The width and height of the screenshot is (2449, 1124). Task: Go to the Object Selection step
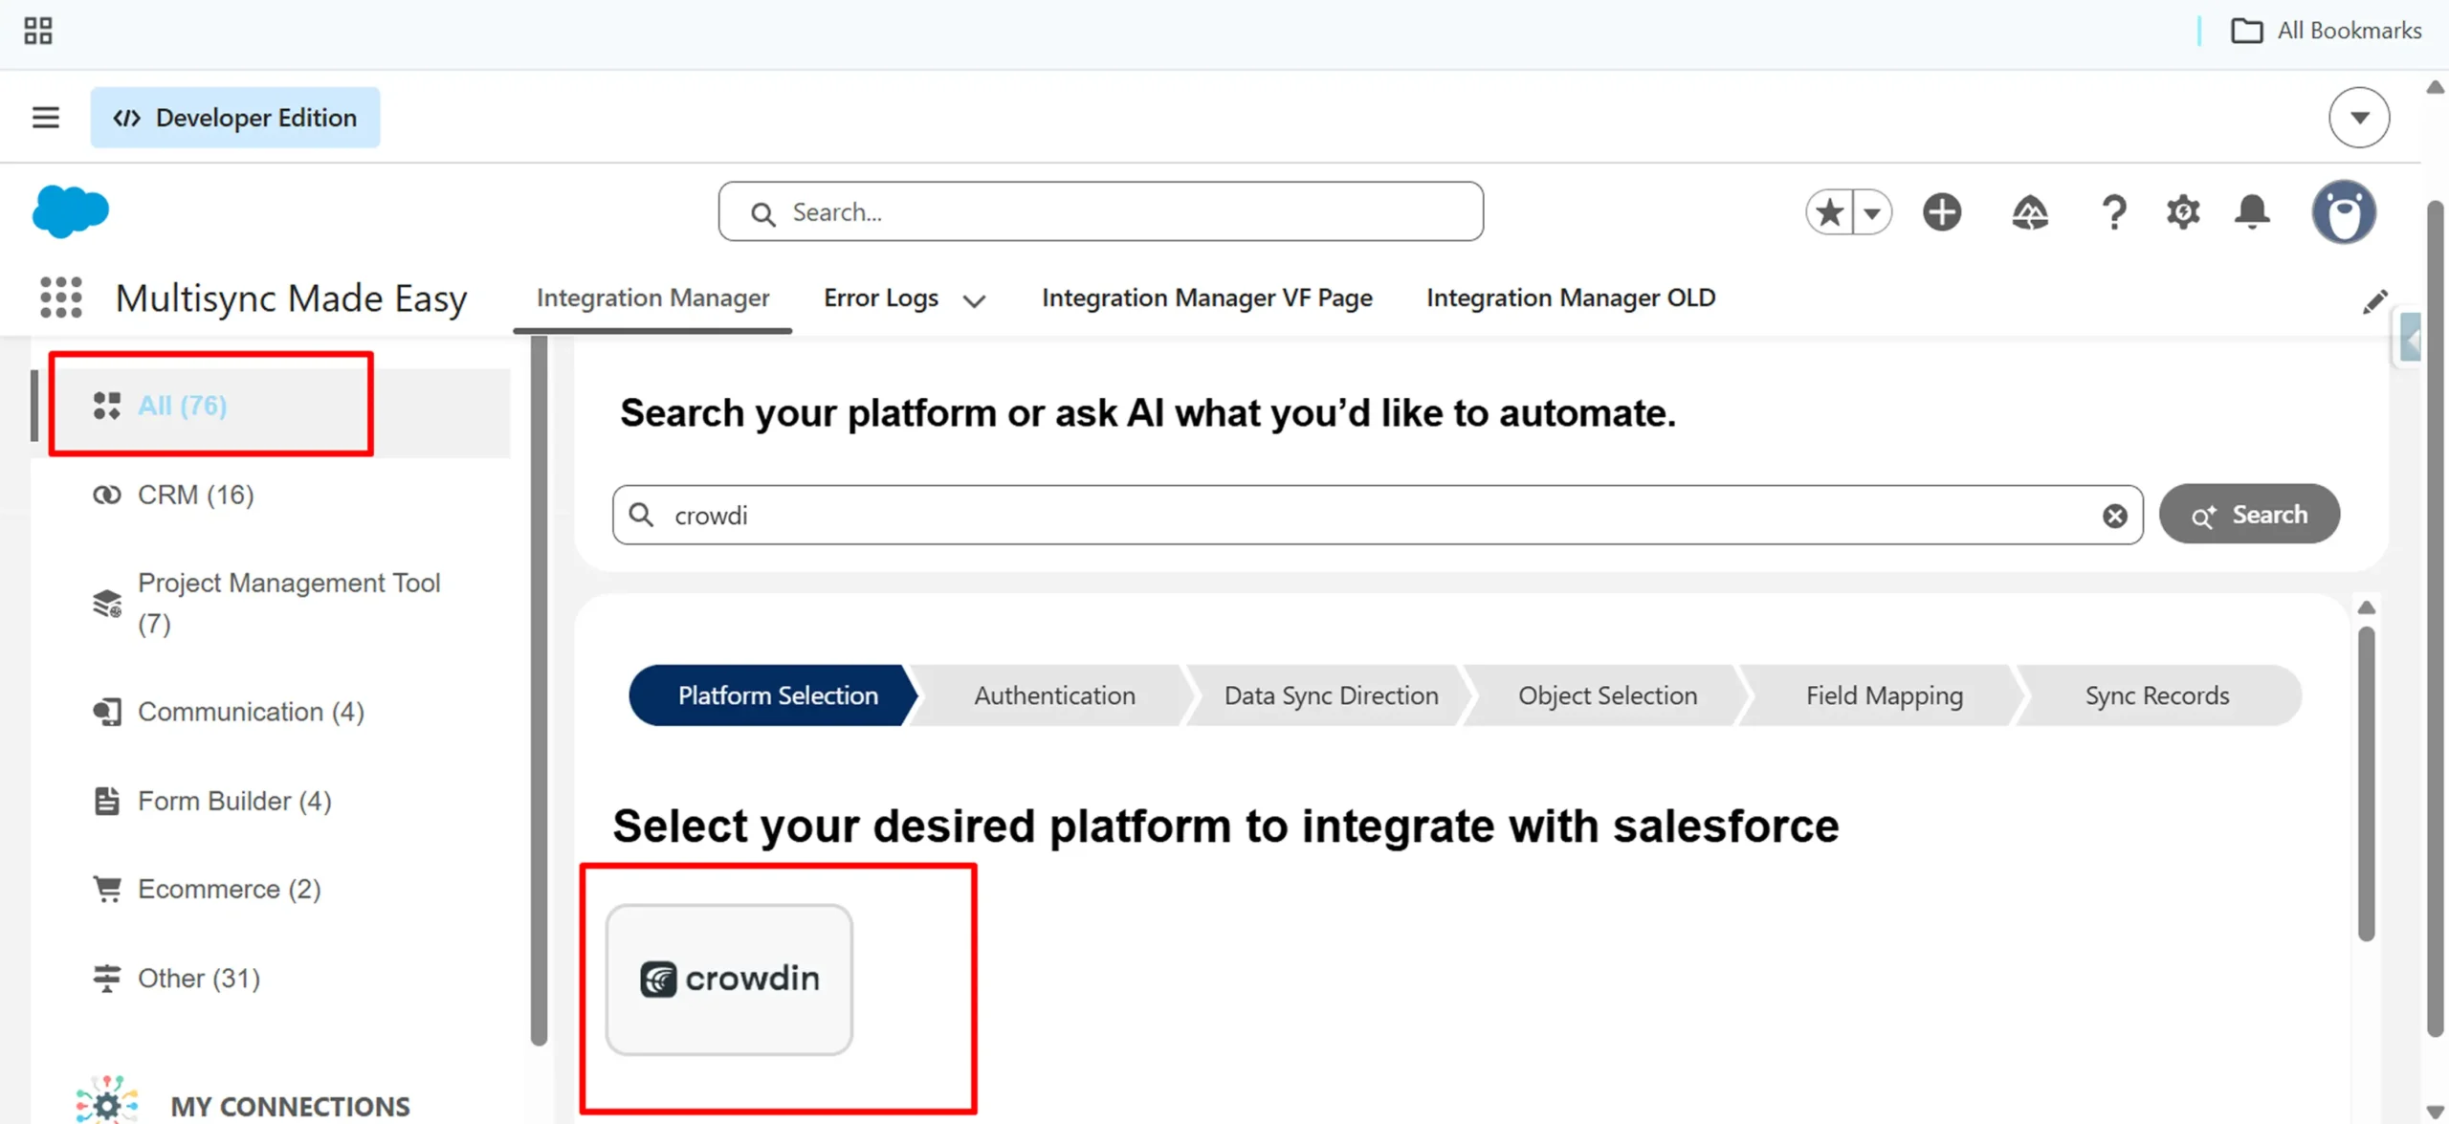pos(1607,695)
